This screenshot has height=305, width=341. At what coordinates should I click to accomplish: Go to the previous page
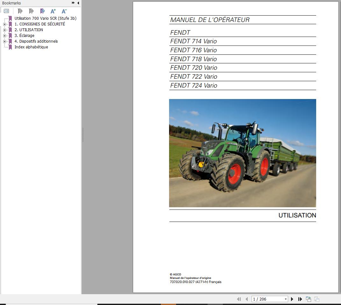point(247,299)
